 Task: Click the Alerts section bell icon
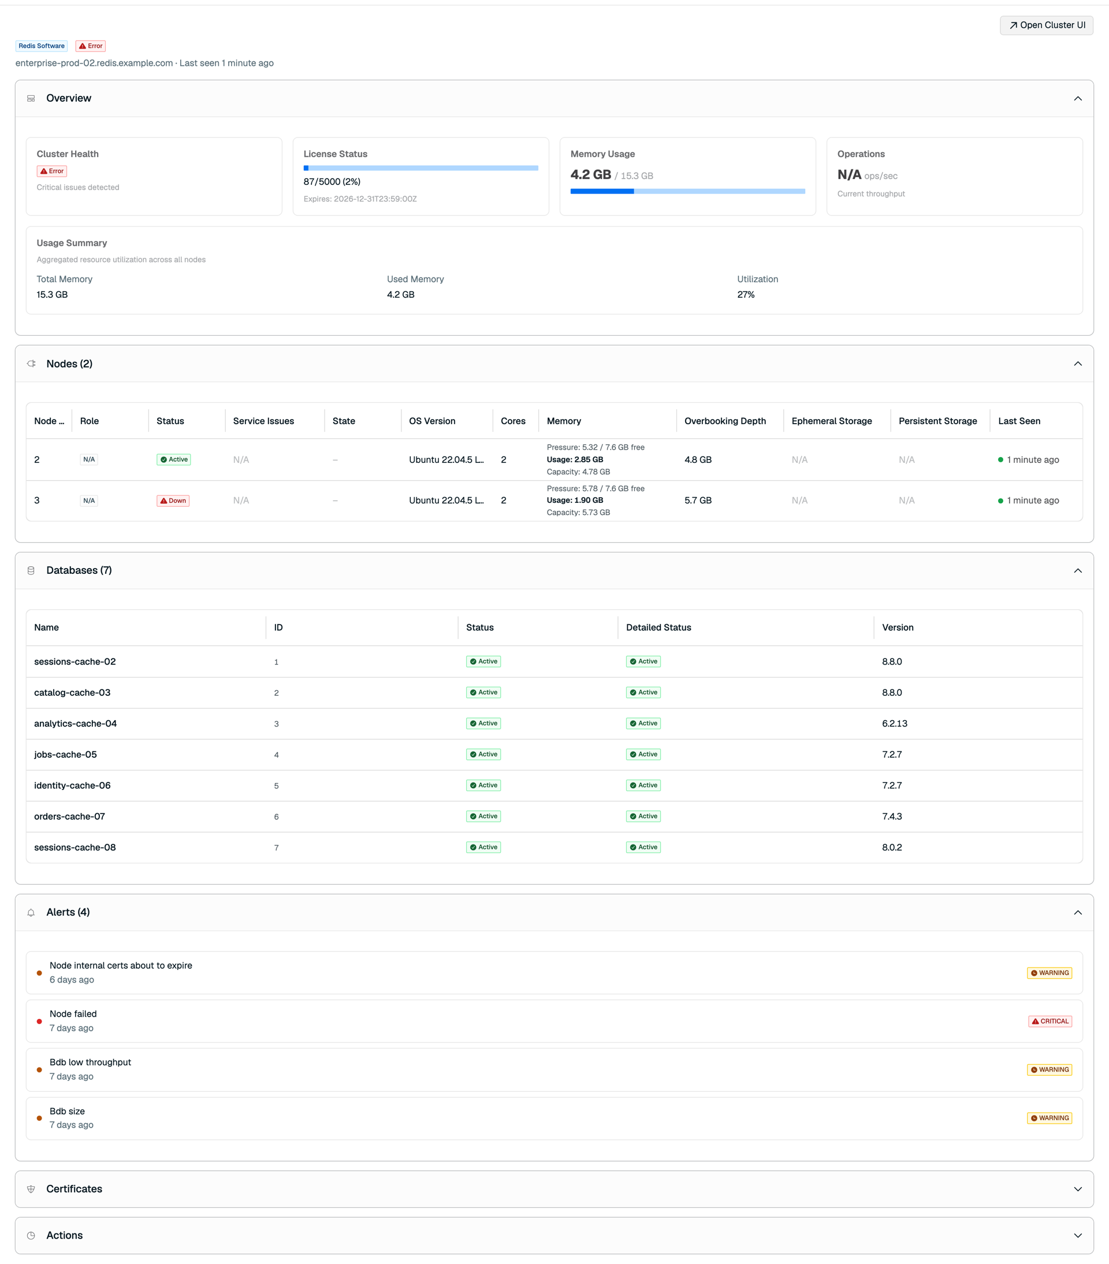click(31, 913)
